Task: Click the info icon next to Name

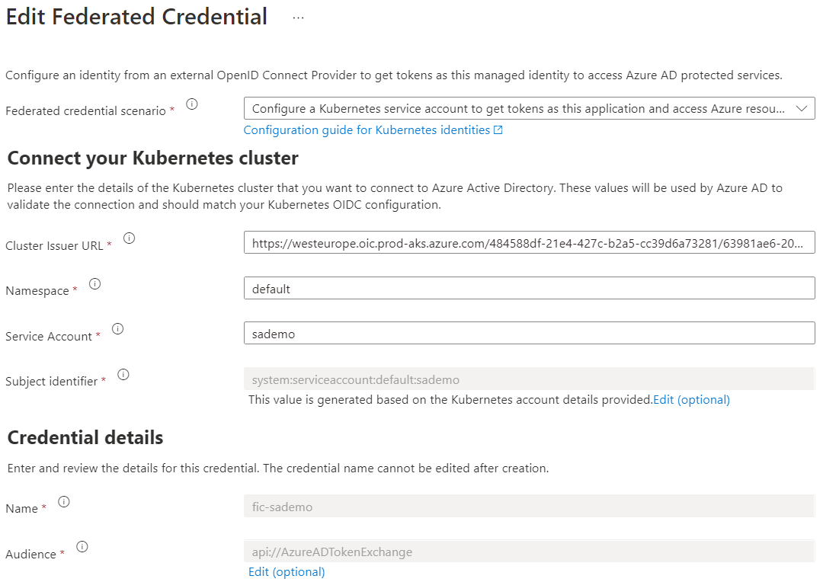Action: click(x=64, y=501)
